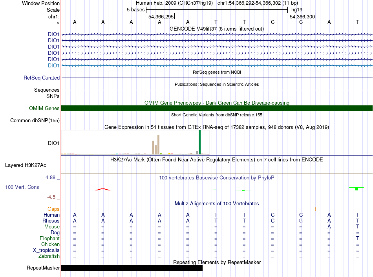This screenshot has width=373, height=277.
Task: Click the 54,366,295 coordinate marker
Action: click(x=161, y=16)
